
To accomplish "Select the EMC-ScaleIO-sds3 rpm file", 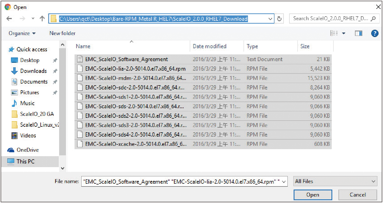I will click(x=203, y=125).
